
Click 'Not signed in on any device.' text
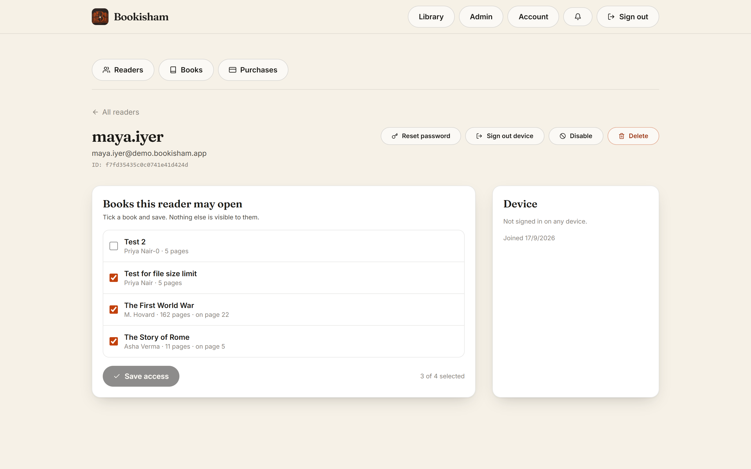(545, 221)
